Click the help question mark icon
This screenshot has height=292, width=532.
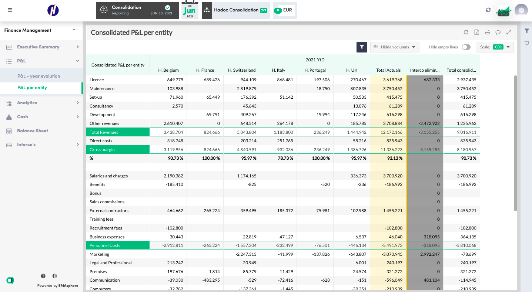pyautogui.click(x=43, y=276)
